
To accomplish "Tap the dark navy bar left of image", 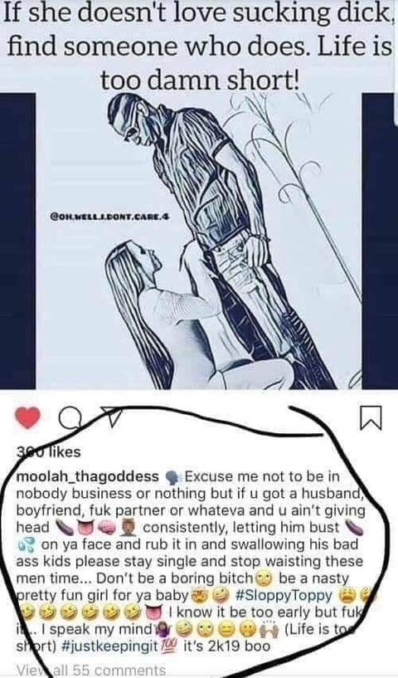I will [17, 241].
